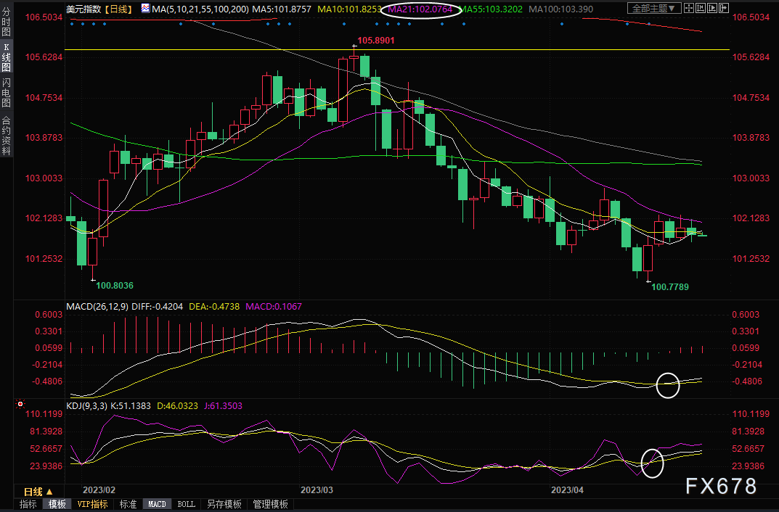Click the red marker icon beside KDJ label
This screenshot has height=512, width=779.
(x=20, y=404)
